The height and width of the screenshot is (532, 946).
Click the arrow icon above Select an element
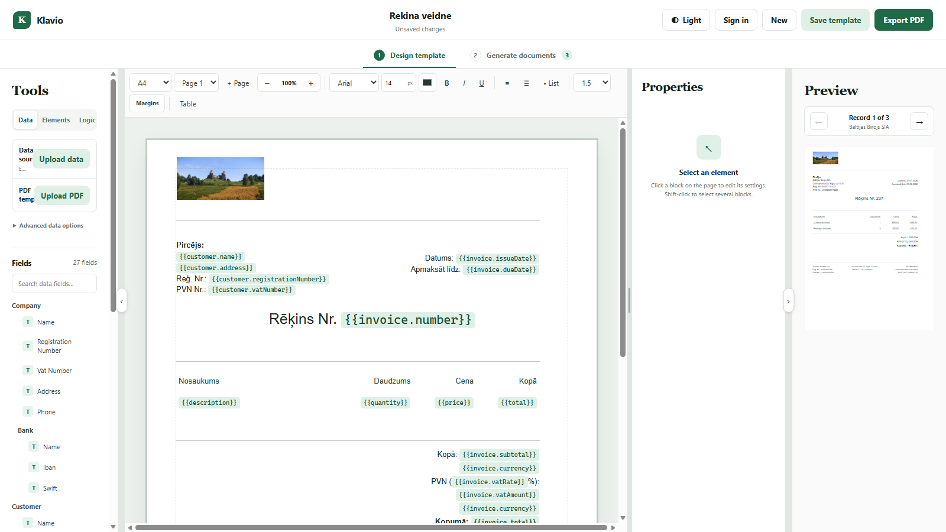click(708, 148)
